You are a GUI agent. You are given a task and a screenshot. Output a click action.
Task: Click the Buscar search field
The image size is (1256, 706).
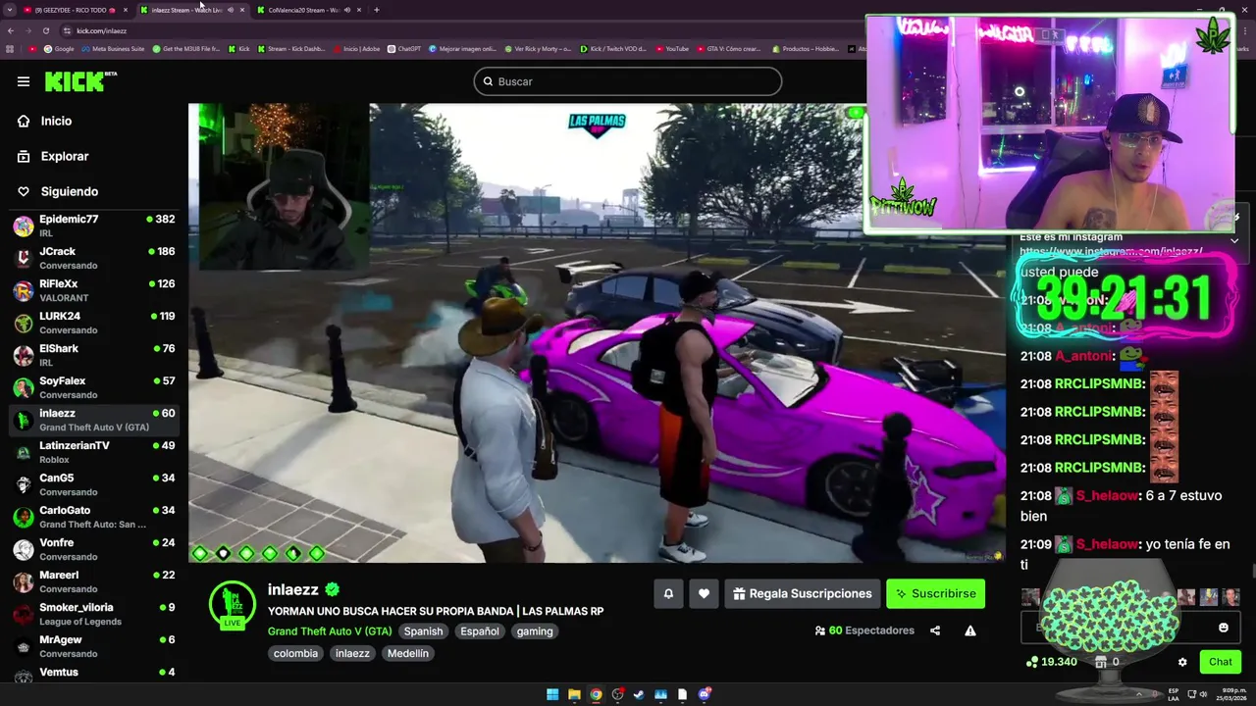click(x=628, y=81)
